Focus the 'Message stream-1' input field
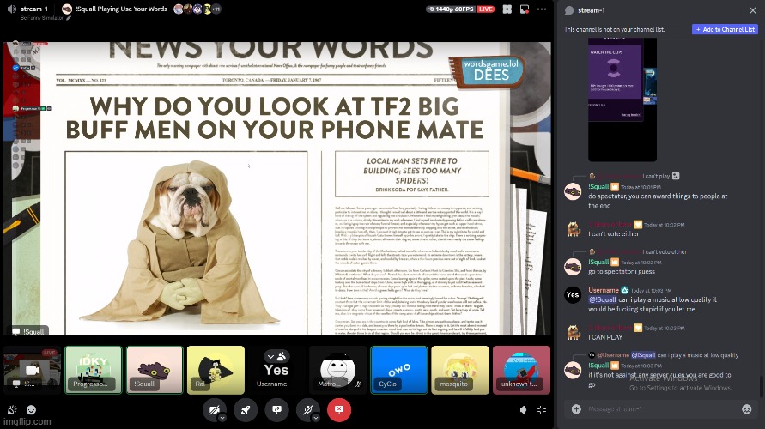This screenshot has height=429, width=765. click(x=661, y=409)
